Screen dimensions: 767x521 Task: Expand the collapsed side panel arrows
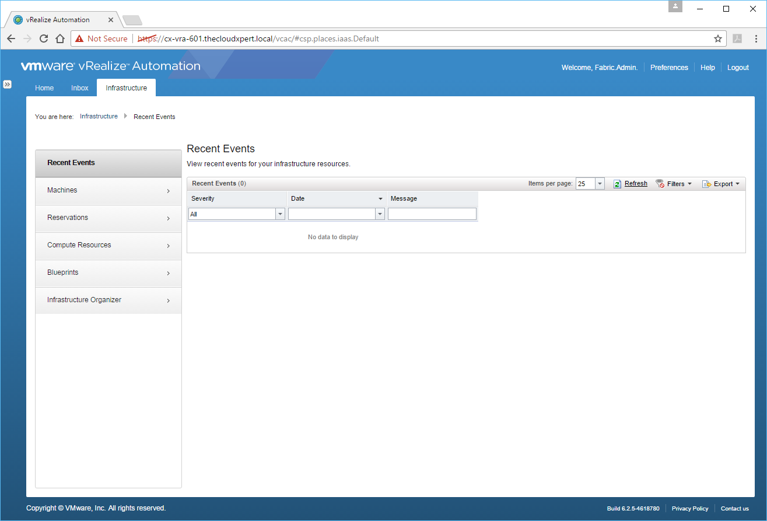7,84
